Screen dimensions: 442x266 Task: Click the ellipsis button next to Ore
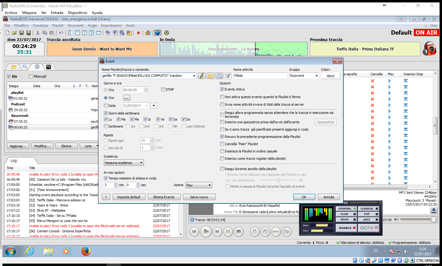[127, 98]
